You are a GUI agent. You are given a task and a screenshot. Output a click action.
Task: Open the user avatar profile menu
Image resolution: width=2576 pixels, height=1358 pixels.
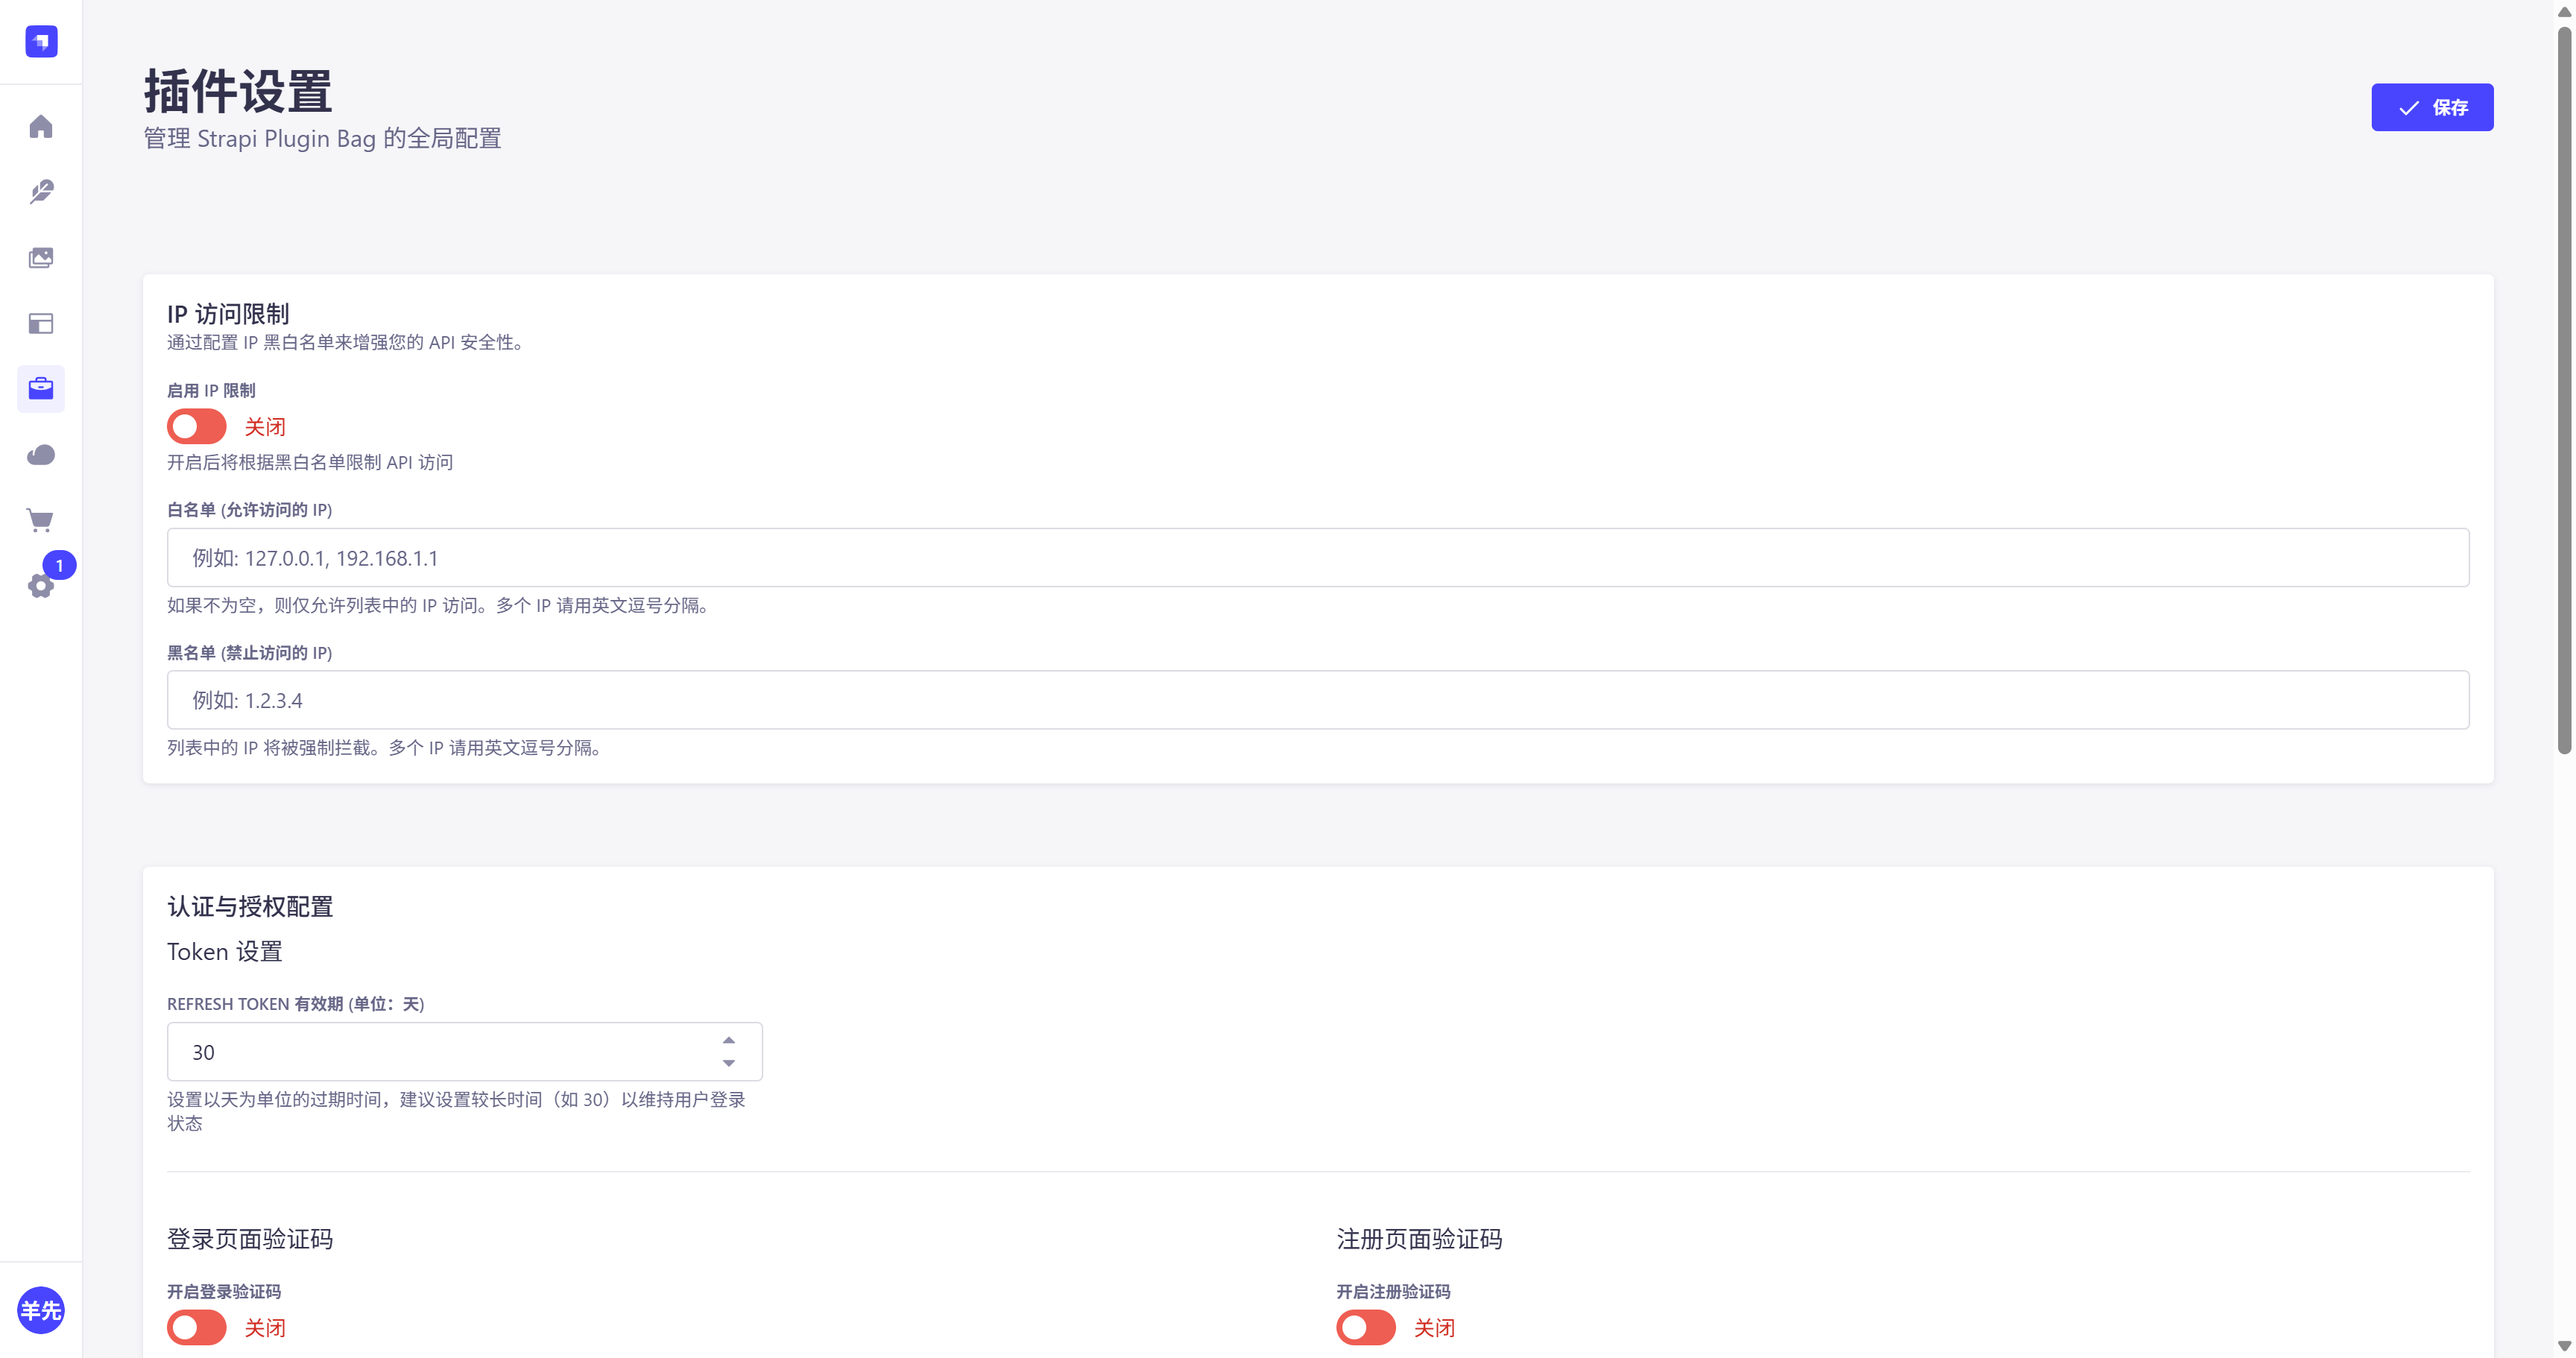click(41, 1310)
